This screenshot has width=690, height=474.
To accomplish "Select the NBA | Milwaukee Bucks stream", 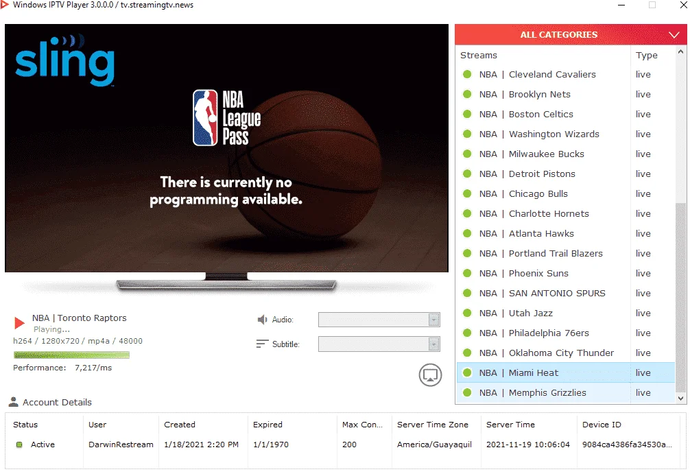I will pyautogui.click(x=565, y=154).
